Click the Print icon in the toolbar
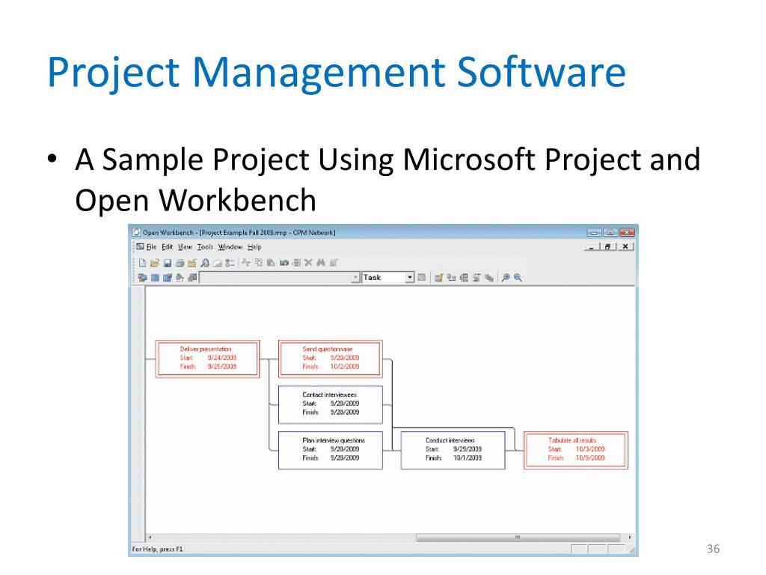The image size is (766, 575). 180,263
